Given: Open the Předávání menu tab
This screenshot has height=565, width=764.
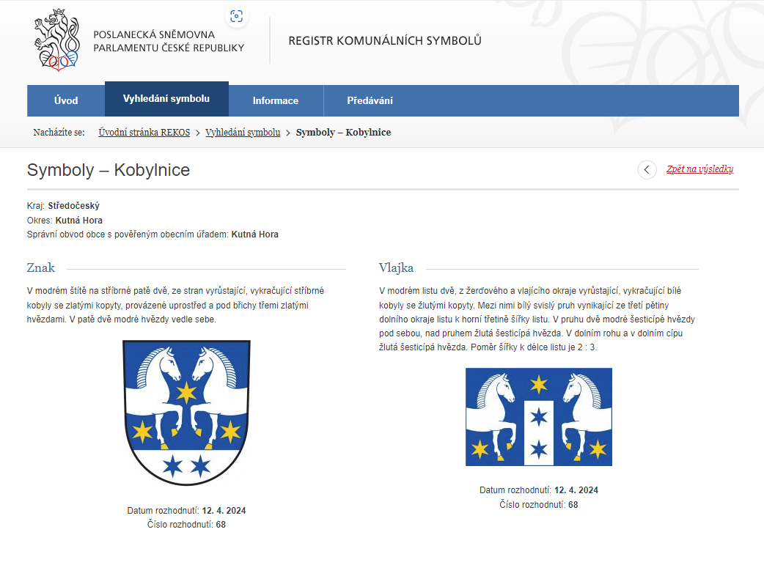Looking at the screenshot, I should [370, 101].
